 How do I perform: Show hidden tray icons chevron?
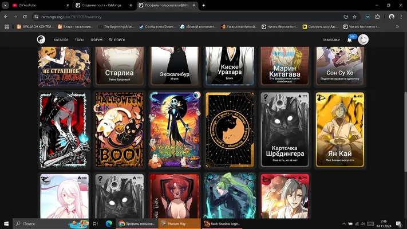344,223
